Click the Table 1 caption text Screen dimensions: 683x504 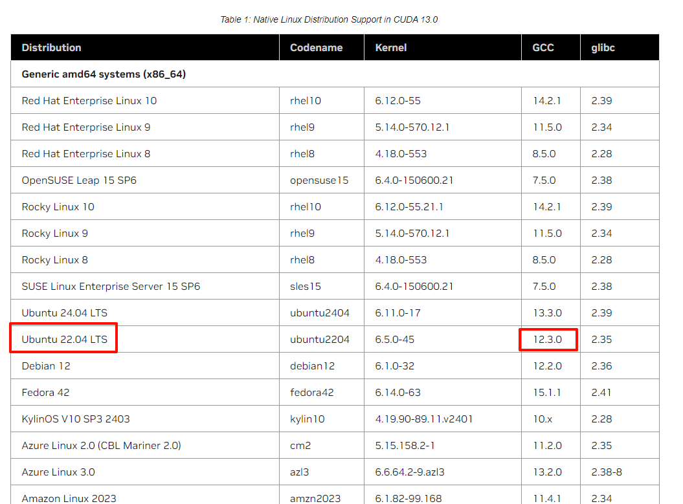pos(329,19)
